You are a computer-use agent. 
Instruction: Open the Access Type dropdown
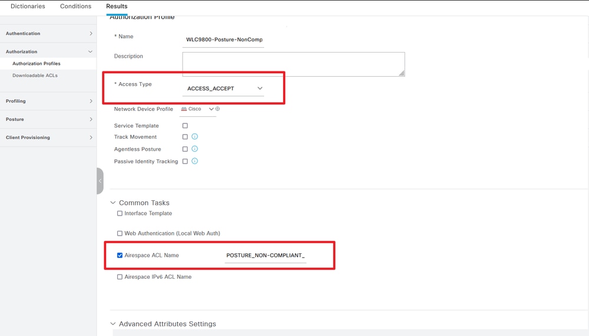(223, 89)
